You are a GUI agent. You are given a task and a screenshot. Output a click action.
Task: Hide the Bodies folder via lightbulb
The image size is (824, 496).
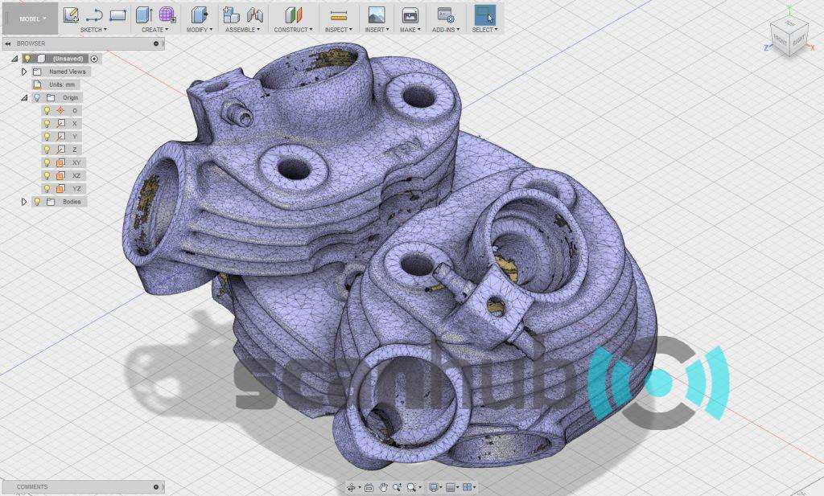coord(37,202)
